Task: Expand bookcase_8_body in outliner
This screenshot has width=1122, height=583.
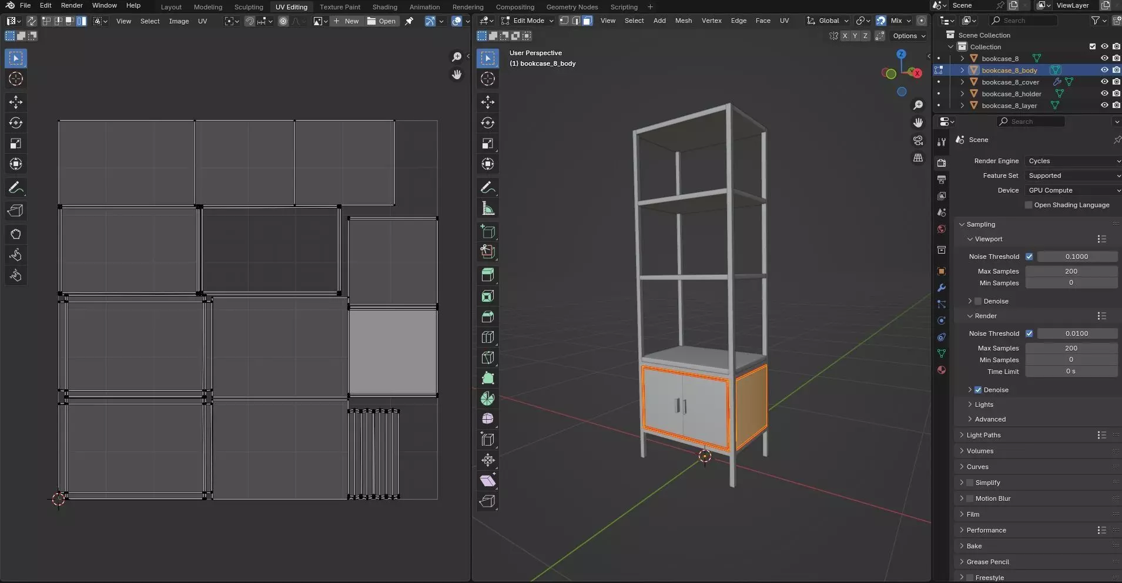Action: (962, 70)
